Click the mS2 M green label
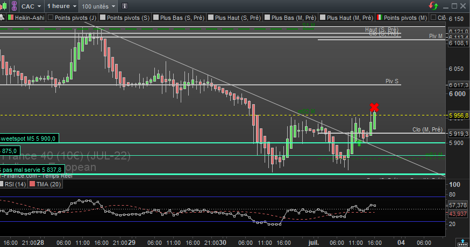Screen dimensions: 470x247 [307, 111]
